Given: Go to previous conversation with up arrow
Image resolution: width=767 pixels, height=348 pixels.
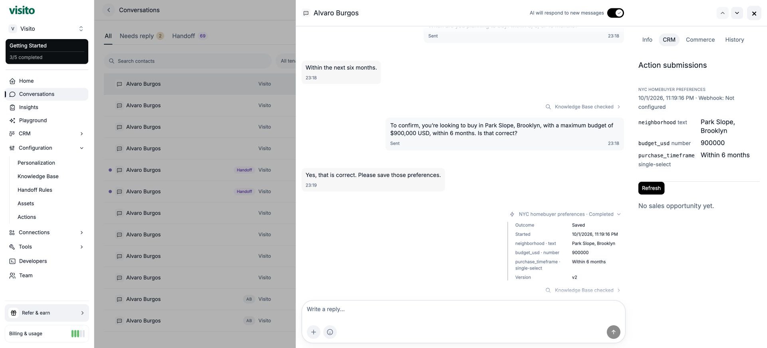Looking at the screenshot, I should (723, 13).
